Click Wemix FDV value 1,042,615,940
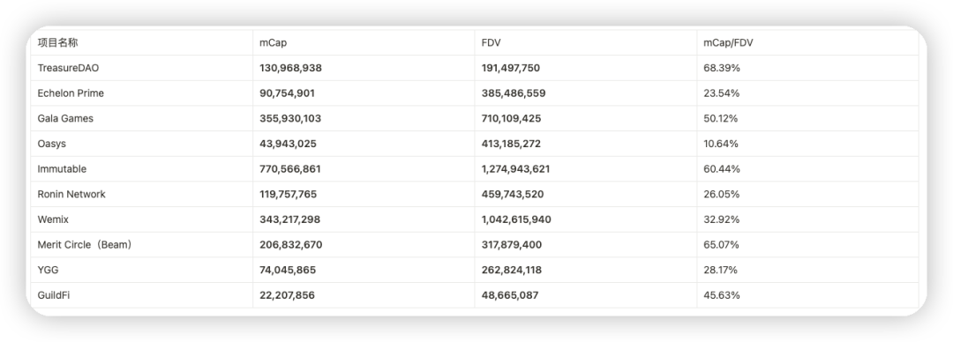 tap(516, 219)
